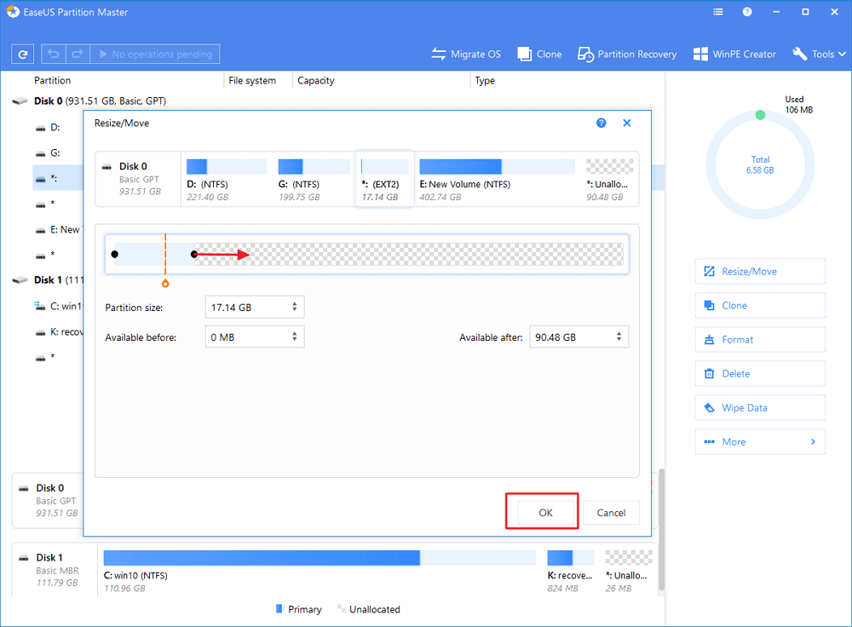Focus the Available after 90.48 GB field
Image resolution: width=852 pixels, height=627 pixels.
(579, 337)
